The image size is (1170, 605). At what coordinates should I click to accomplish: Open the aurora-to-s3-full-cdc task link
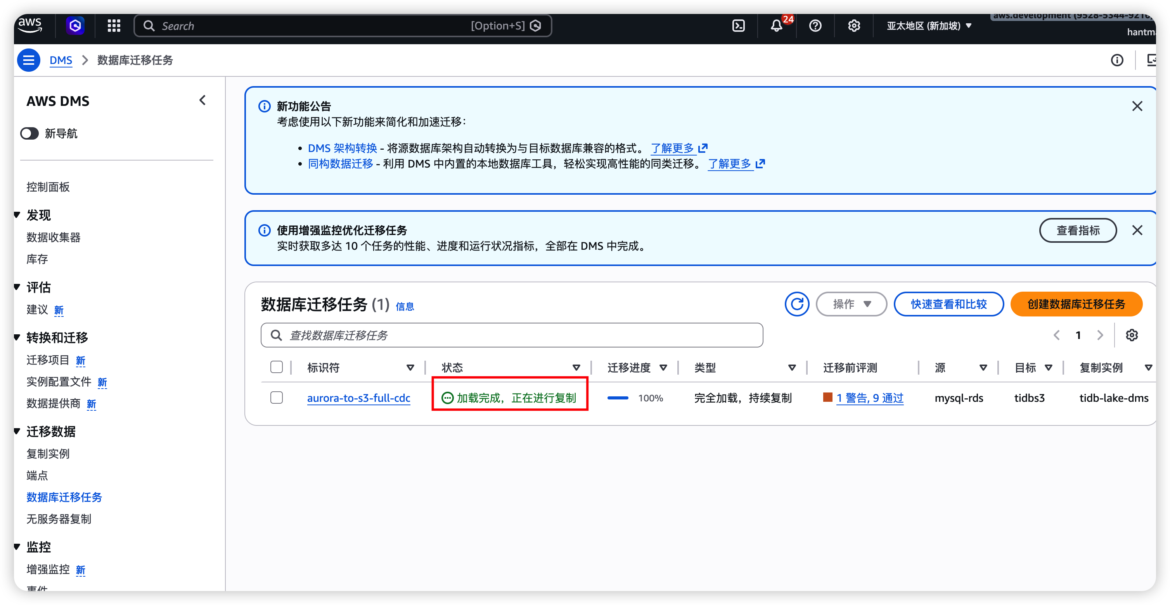pyautogui.click(x=358, y=398)
